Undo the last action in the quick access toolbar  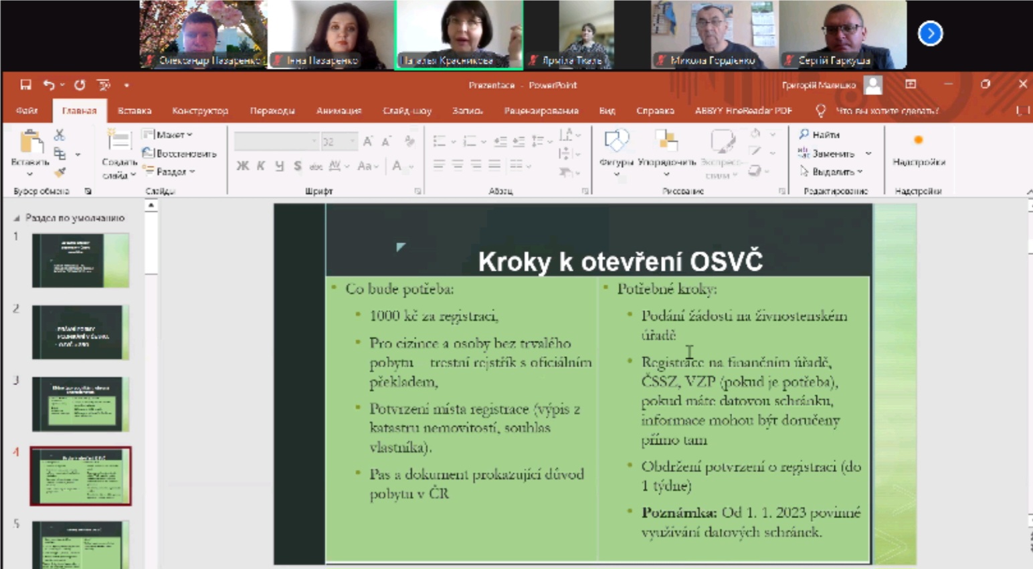48,85
